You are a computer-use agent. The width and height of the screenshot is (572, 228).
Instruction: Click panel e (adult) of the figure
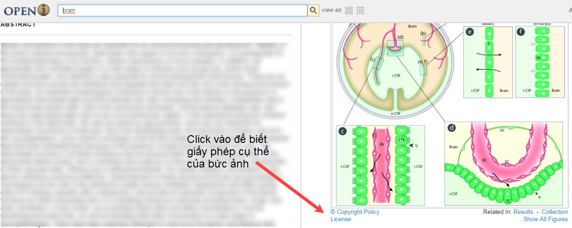(x=488, y=61)
